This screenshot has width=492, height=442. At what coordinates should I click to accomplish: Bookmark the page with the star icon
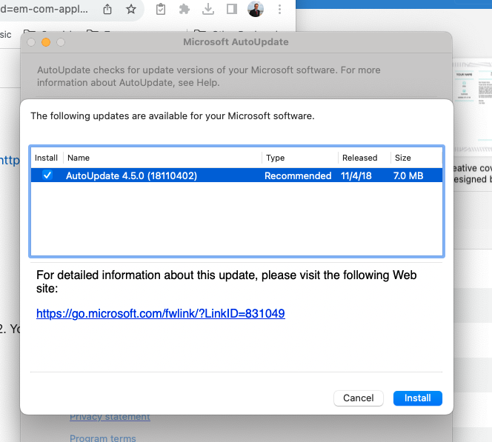tap(131, 9)
